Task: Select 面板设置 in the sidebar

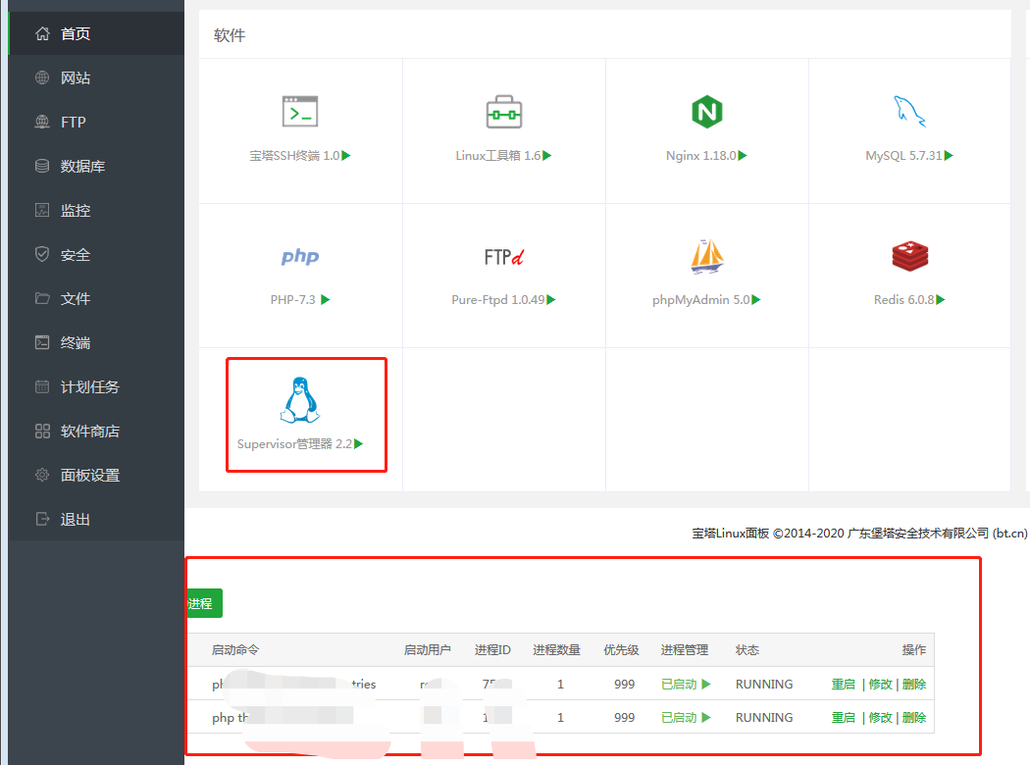Action: point(89,476)
